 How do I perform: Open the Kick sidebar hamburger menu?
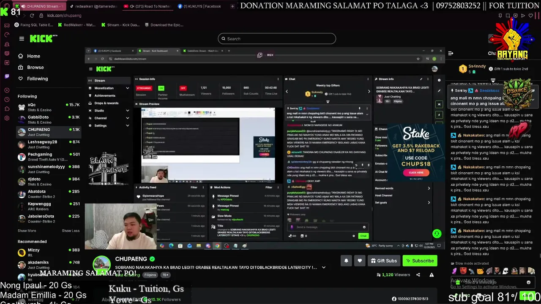22,38
